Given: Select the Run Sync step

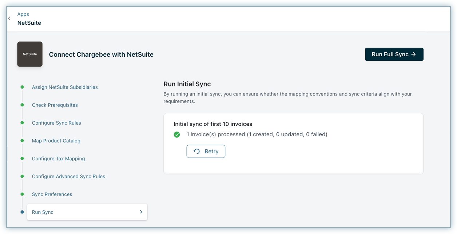Looking at the screenshot, I should [x=43, y=212].
